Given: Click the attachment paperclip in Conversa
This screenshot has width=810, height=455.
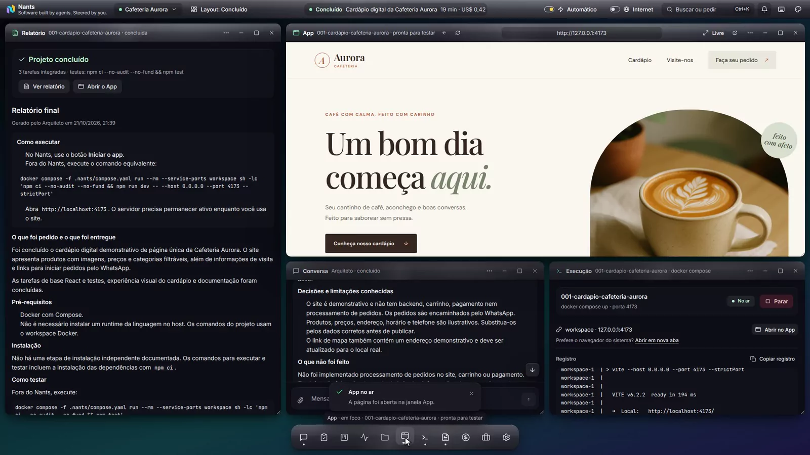Looking at the screenshot, I should tap(300, 399).
